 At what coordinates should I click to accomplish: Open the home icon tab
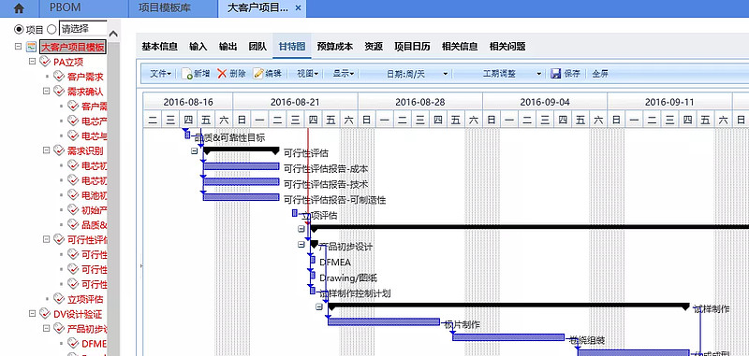[19, 8]
